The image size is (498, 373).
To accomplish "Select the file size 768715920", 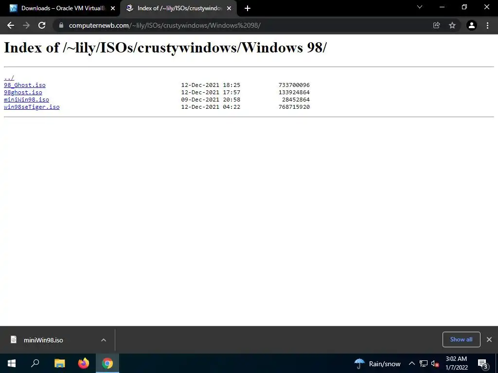I will [294, 107].
